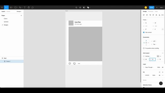Click the Use as Mask half-circle icon

click(x=84, y=7)
